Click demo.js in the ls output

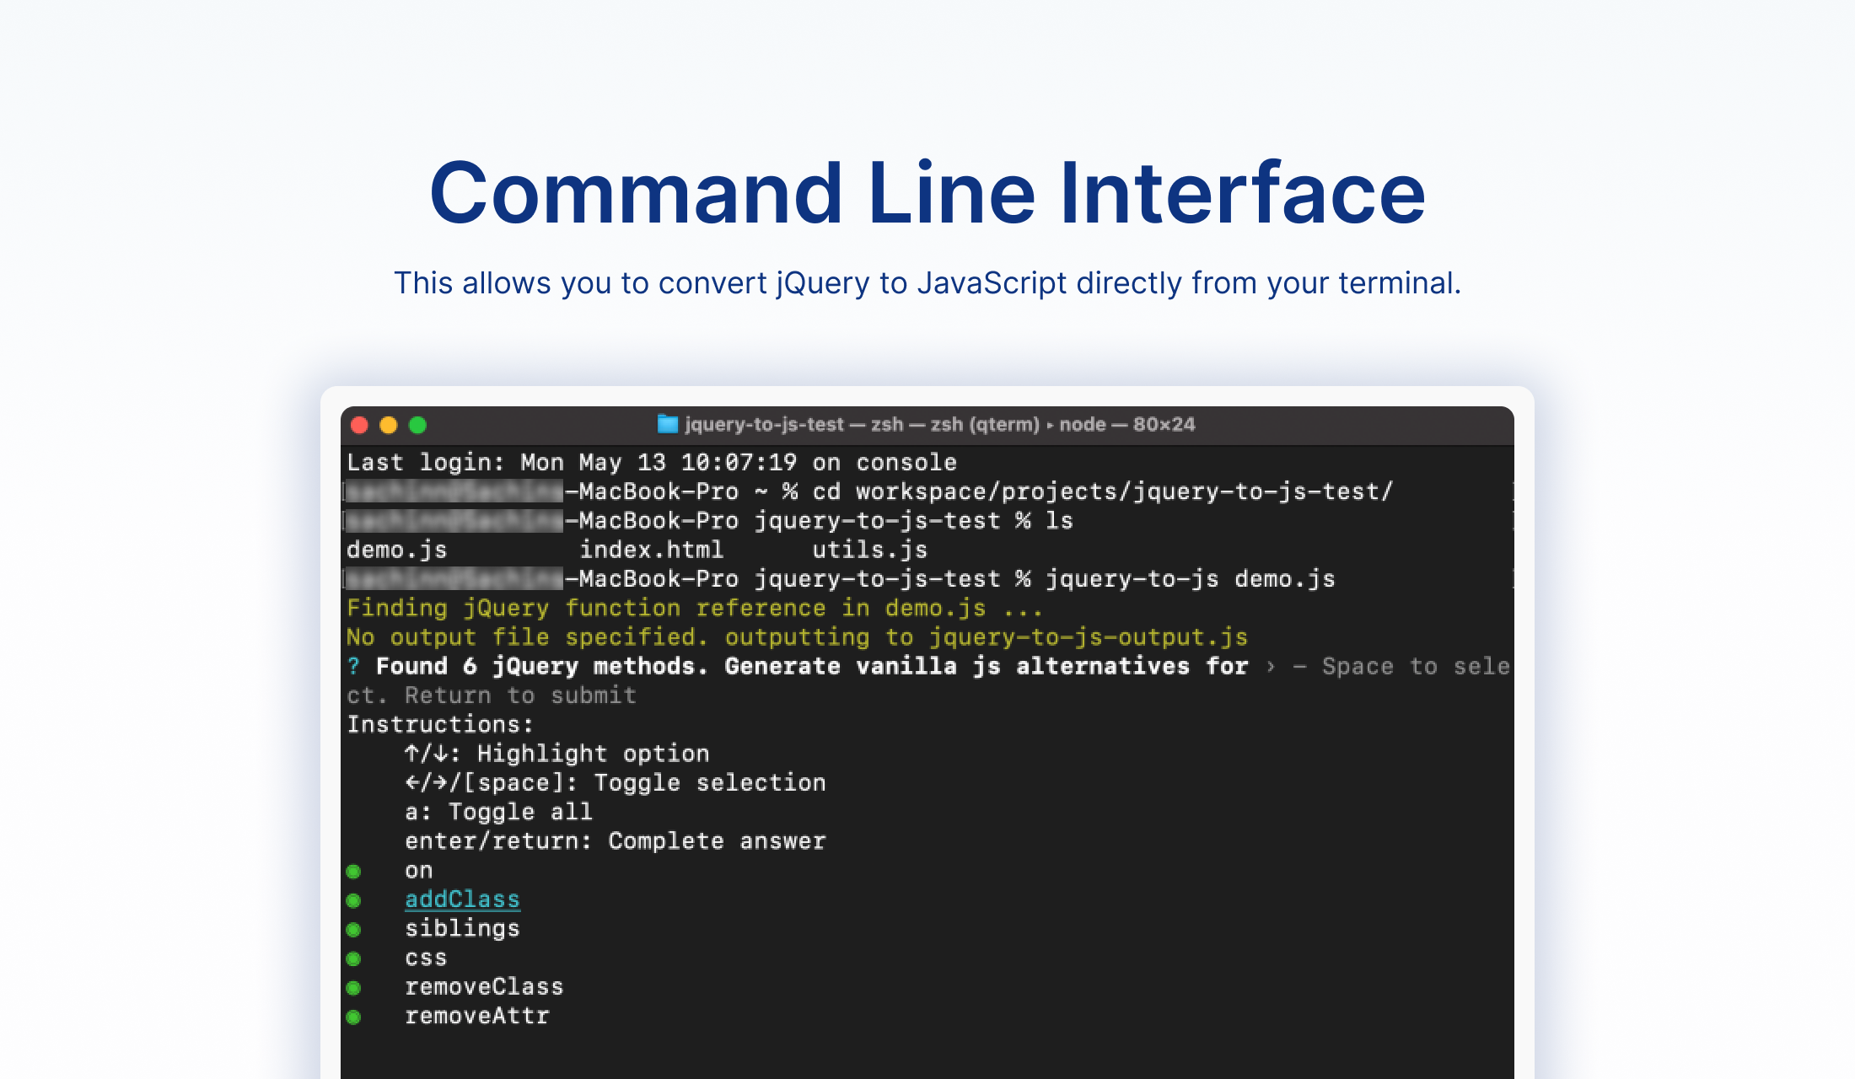[396, 550]
